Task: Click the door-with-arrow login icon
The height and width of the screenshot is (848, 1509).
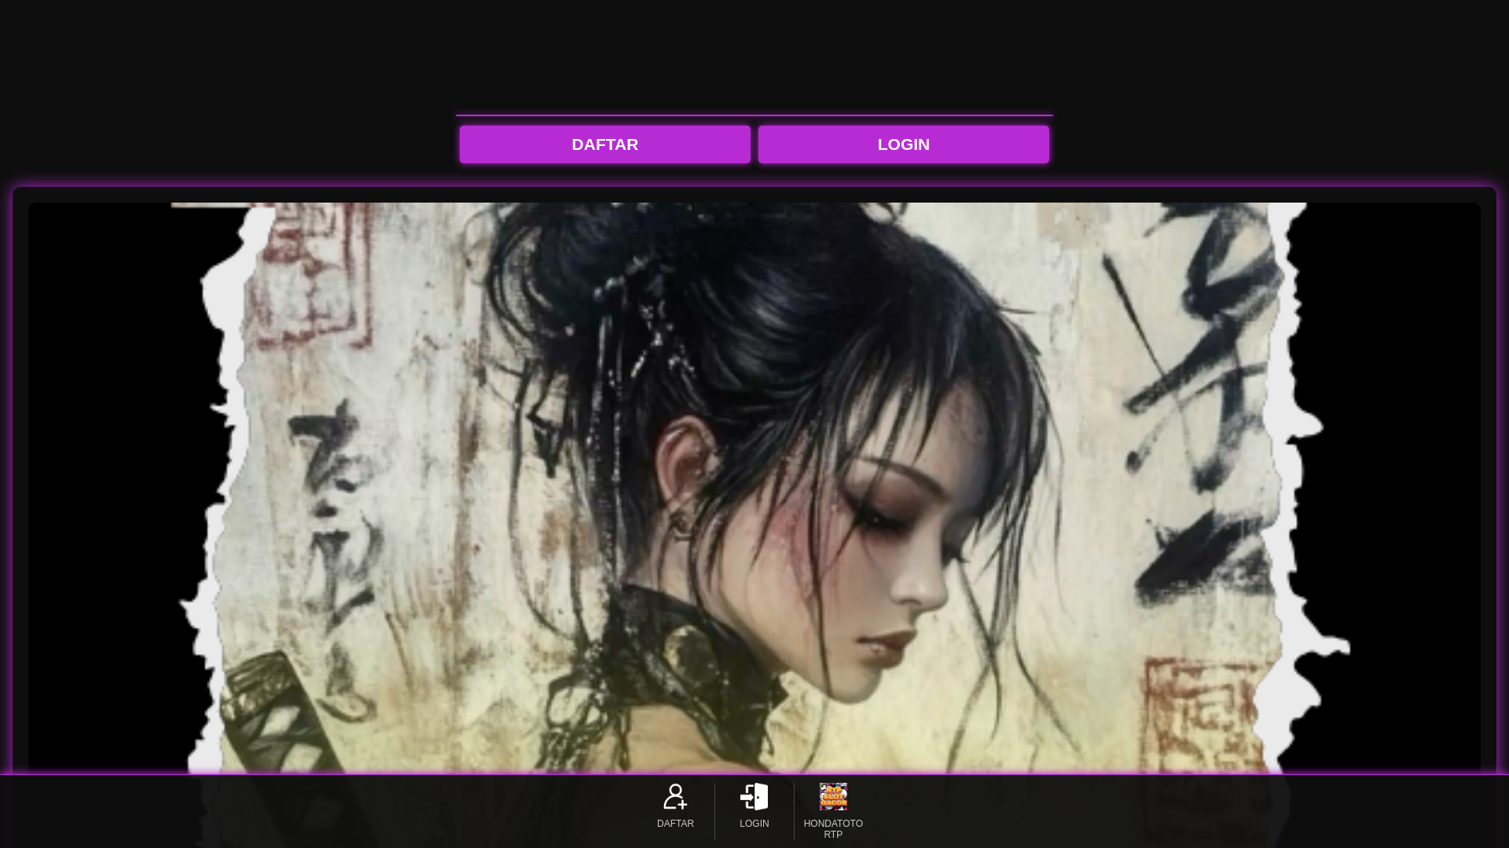Action: pos(754,796)
